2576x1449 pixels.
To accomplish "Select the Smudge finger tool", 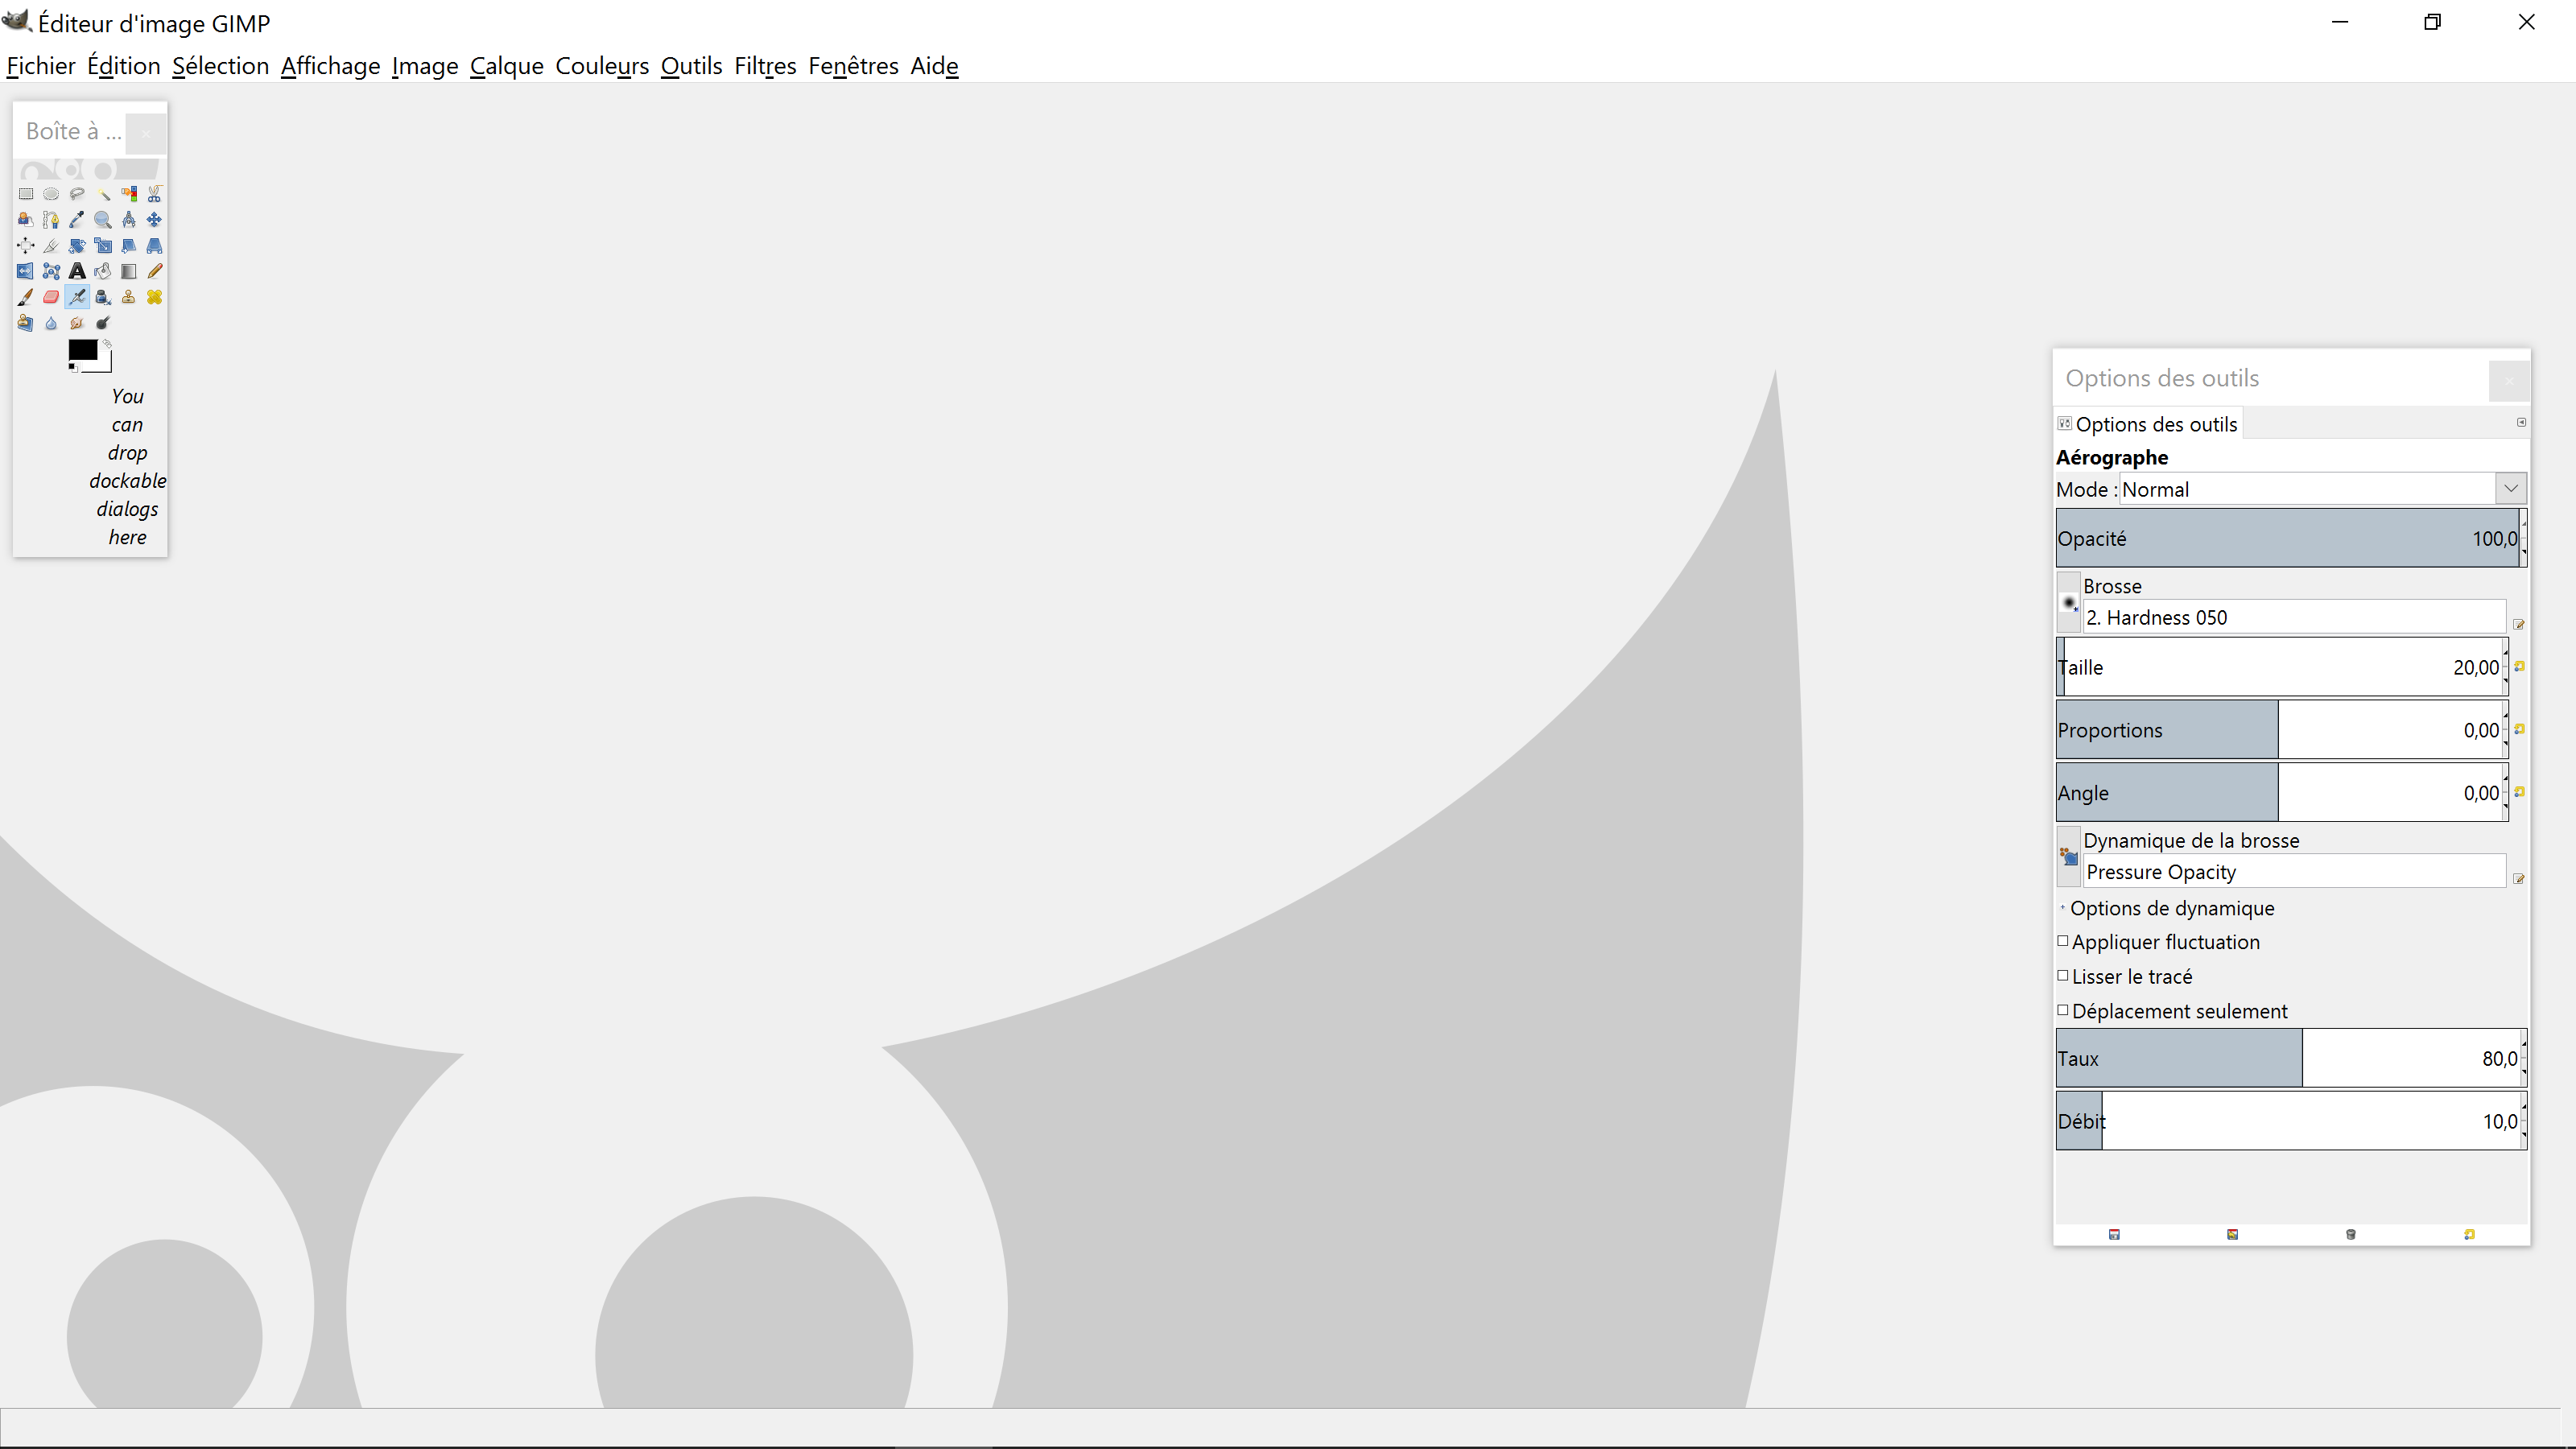I will 77,323.
